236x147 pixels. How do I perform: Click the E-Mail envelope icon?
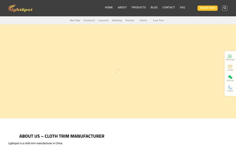coord(230,67)
